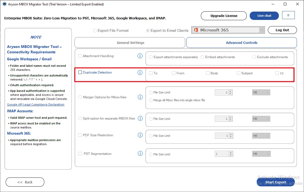Click the 'OAuth authentication required.' note line

(32, 85)
